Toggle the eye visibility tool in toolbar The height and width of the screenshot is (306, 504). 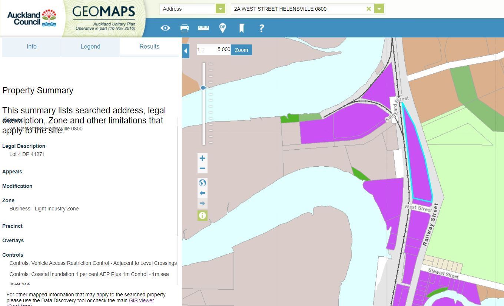pos(165,28)
